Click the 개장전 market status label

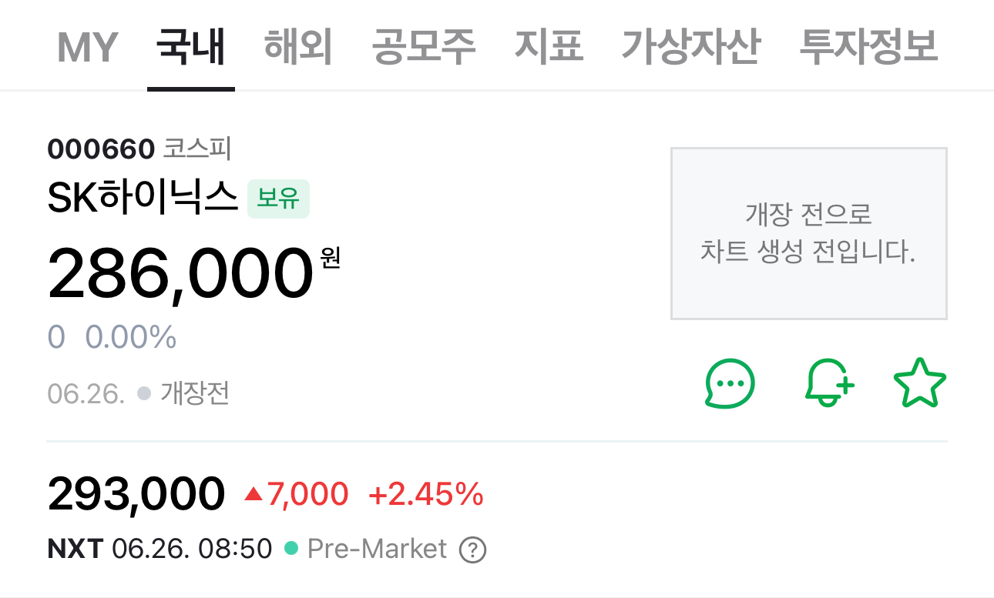tap(194, 394)
